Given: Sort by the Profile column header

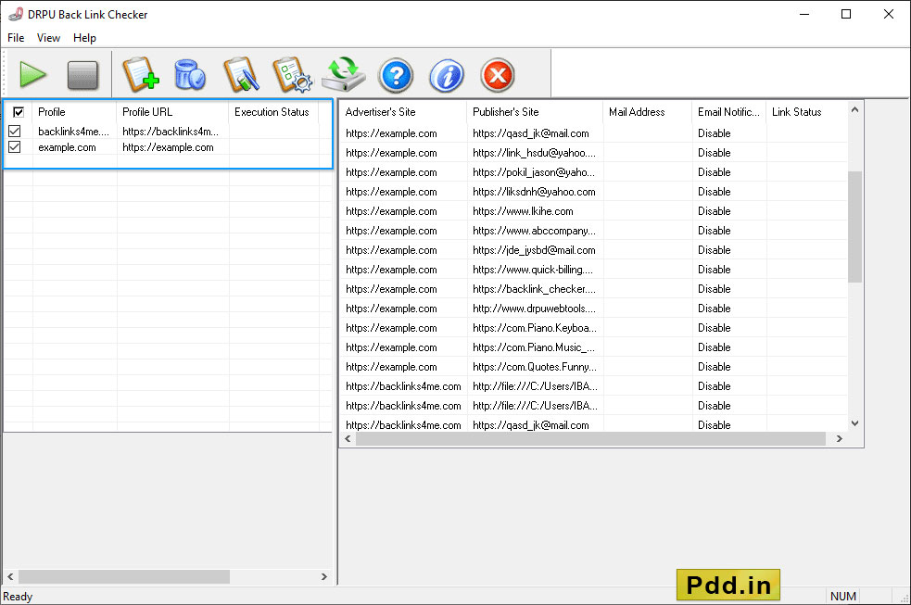Looking at the screenshot, I should 74,112.
